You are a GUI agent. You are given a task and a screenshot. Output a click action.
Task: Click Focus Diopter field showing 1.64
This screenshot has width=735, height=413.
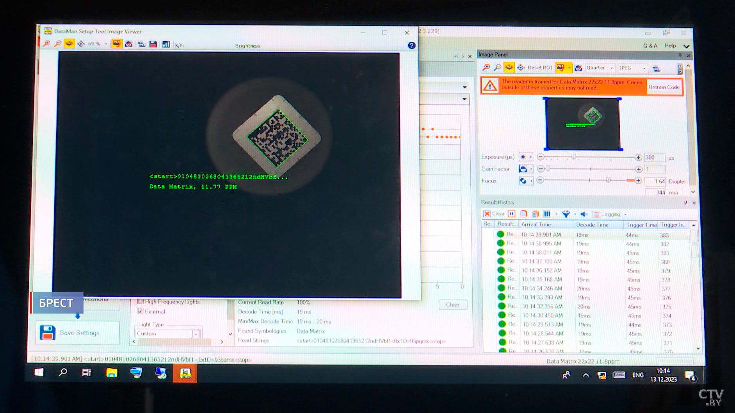tap(655, 181)
